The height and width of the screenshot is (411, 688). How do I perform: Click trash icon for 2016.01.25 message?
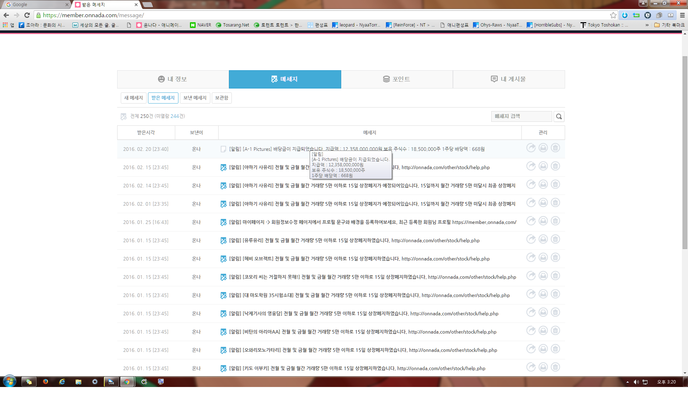click(555, 221)
